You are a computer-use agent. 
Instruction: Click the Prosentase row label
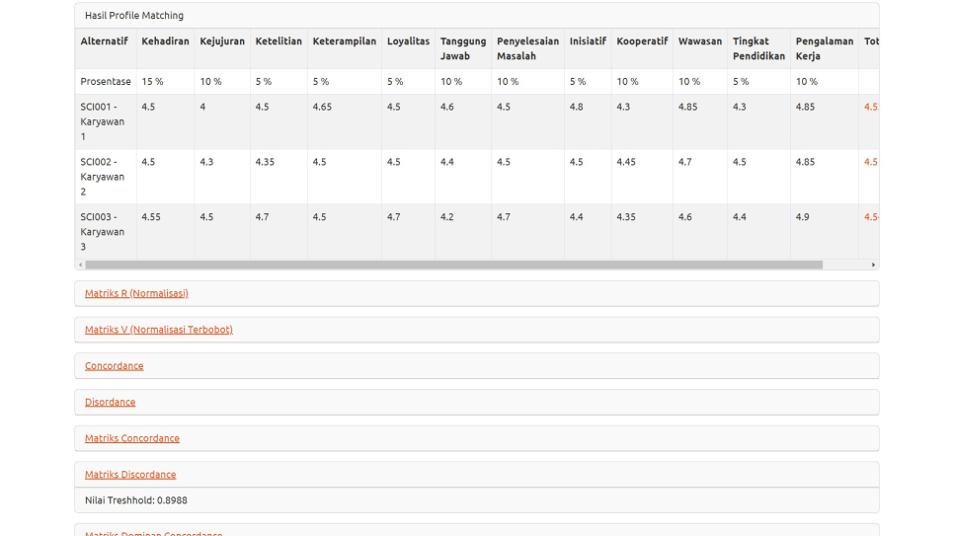(105, 82)
